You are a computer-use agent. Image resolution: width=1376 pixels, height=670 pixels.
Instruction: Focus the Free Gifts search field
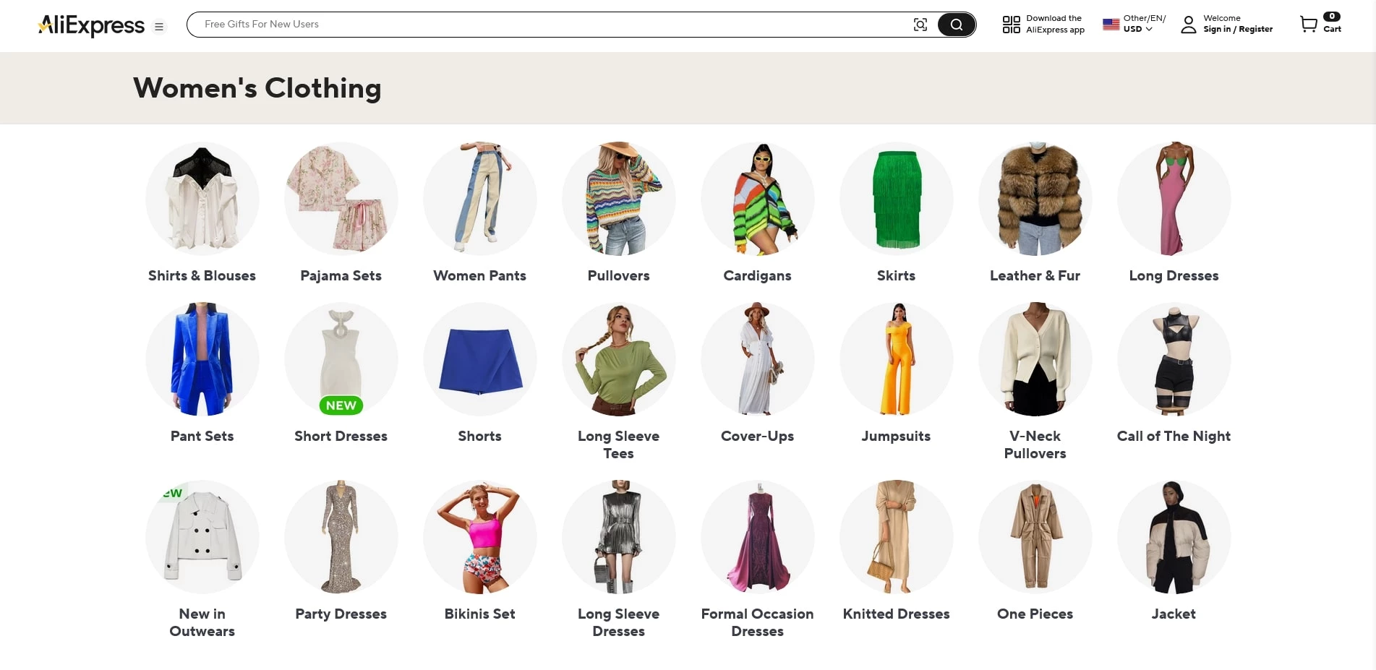pos(550,25)
